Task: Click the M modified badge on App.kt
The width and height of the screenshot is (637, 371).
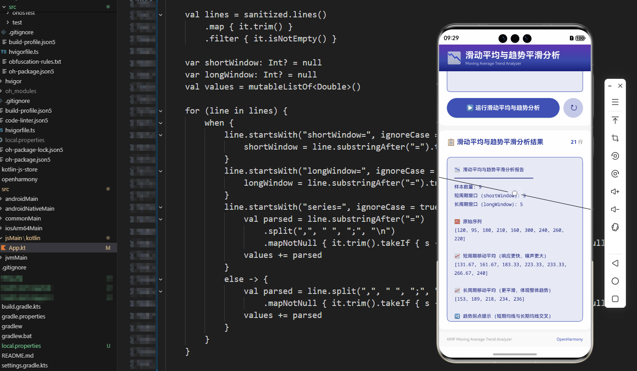Action: (108, 248)
